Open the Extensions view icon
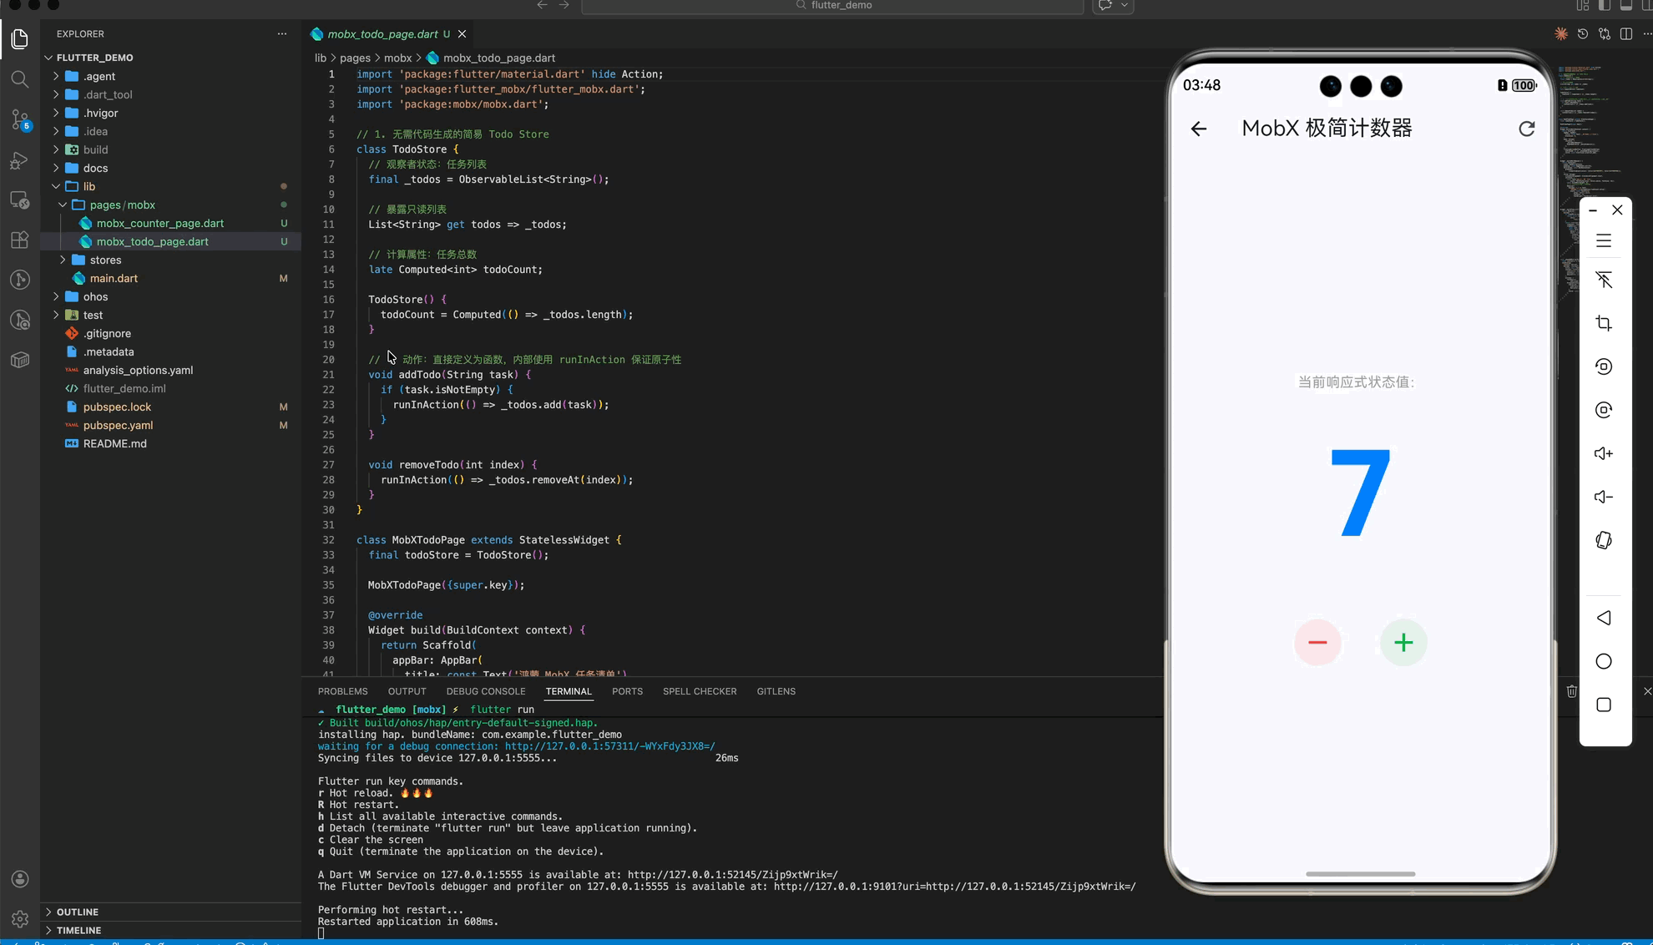 (19, 240)
